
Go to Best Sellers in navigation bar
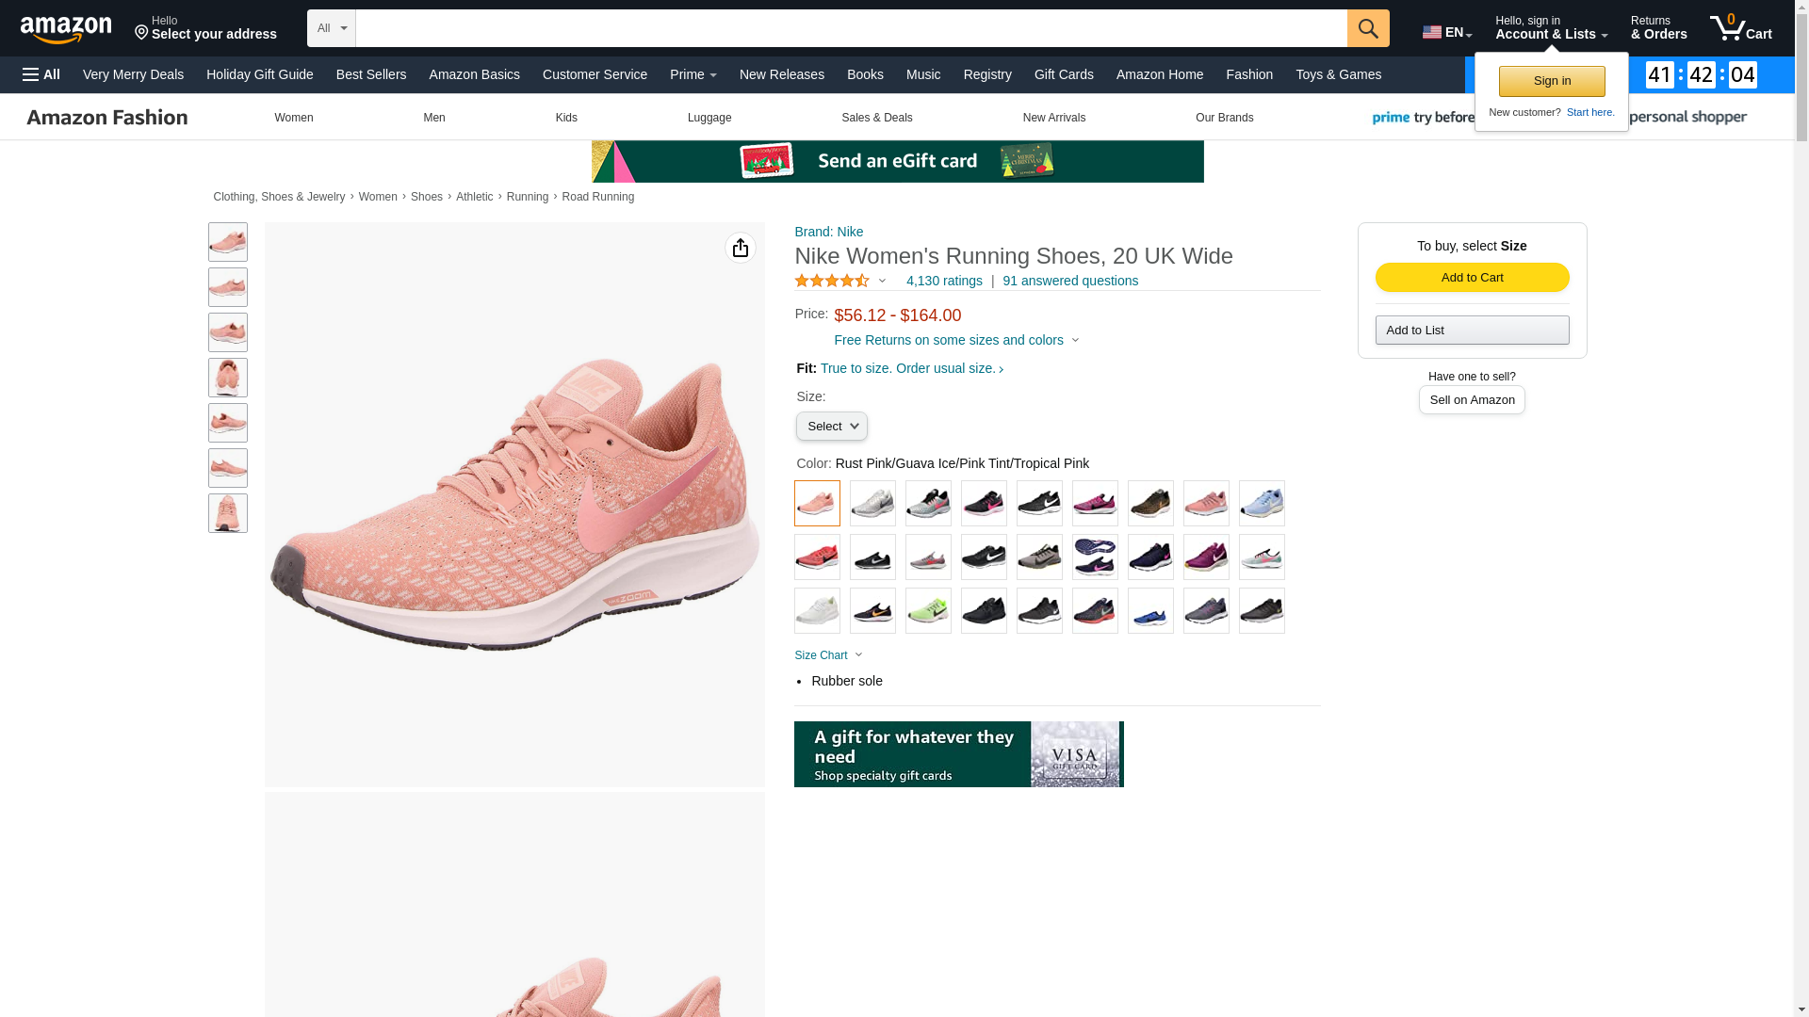pyautogui.click(x=370, y=74)
